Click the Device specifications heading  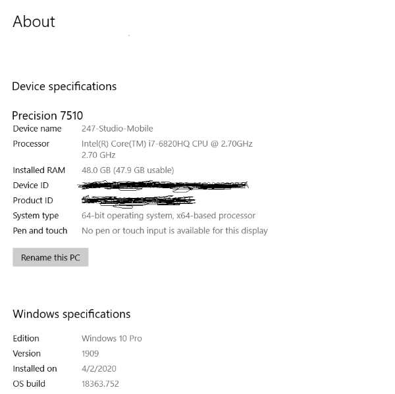[65, 87]
